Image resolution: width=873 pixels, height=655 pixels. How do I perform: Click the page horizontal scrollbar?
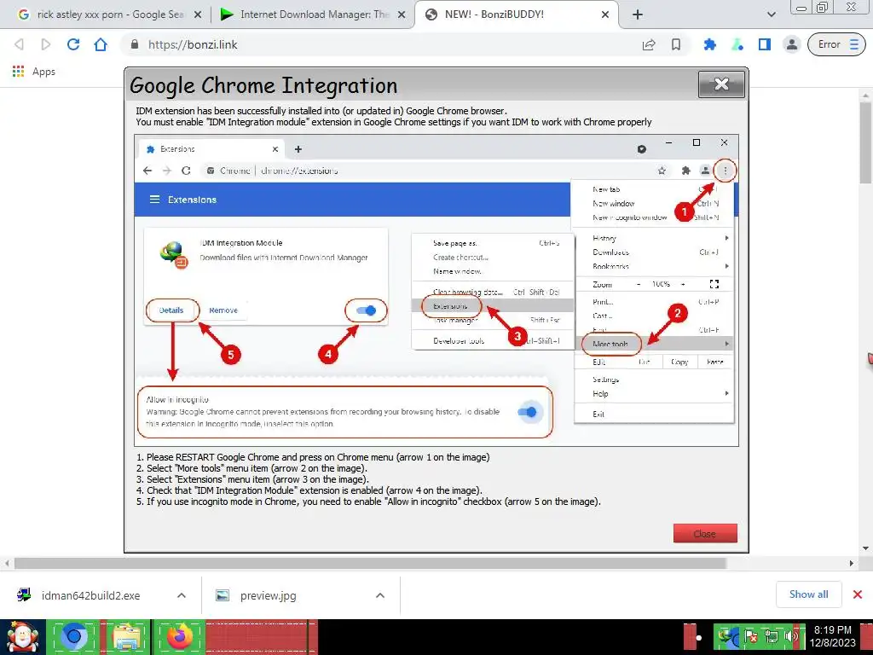click(x=370, y=563)
